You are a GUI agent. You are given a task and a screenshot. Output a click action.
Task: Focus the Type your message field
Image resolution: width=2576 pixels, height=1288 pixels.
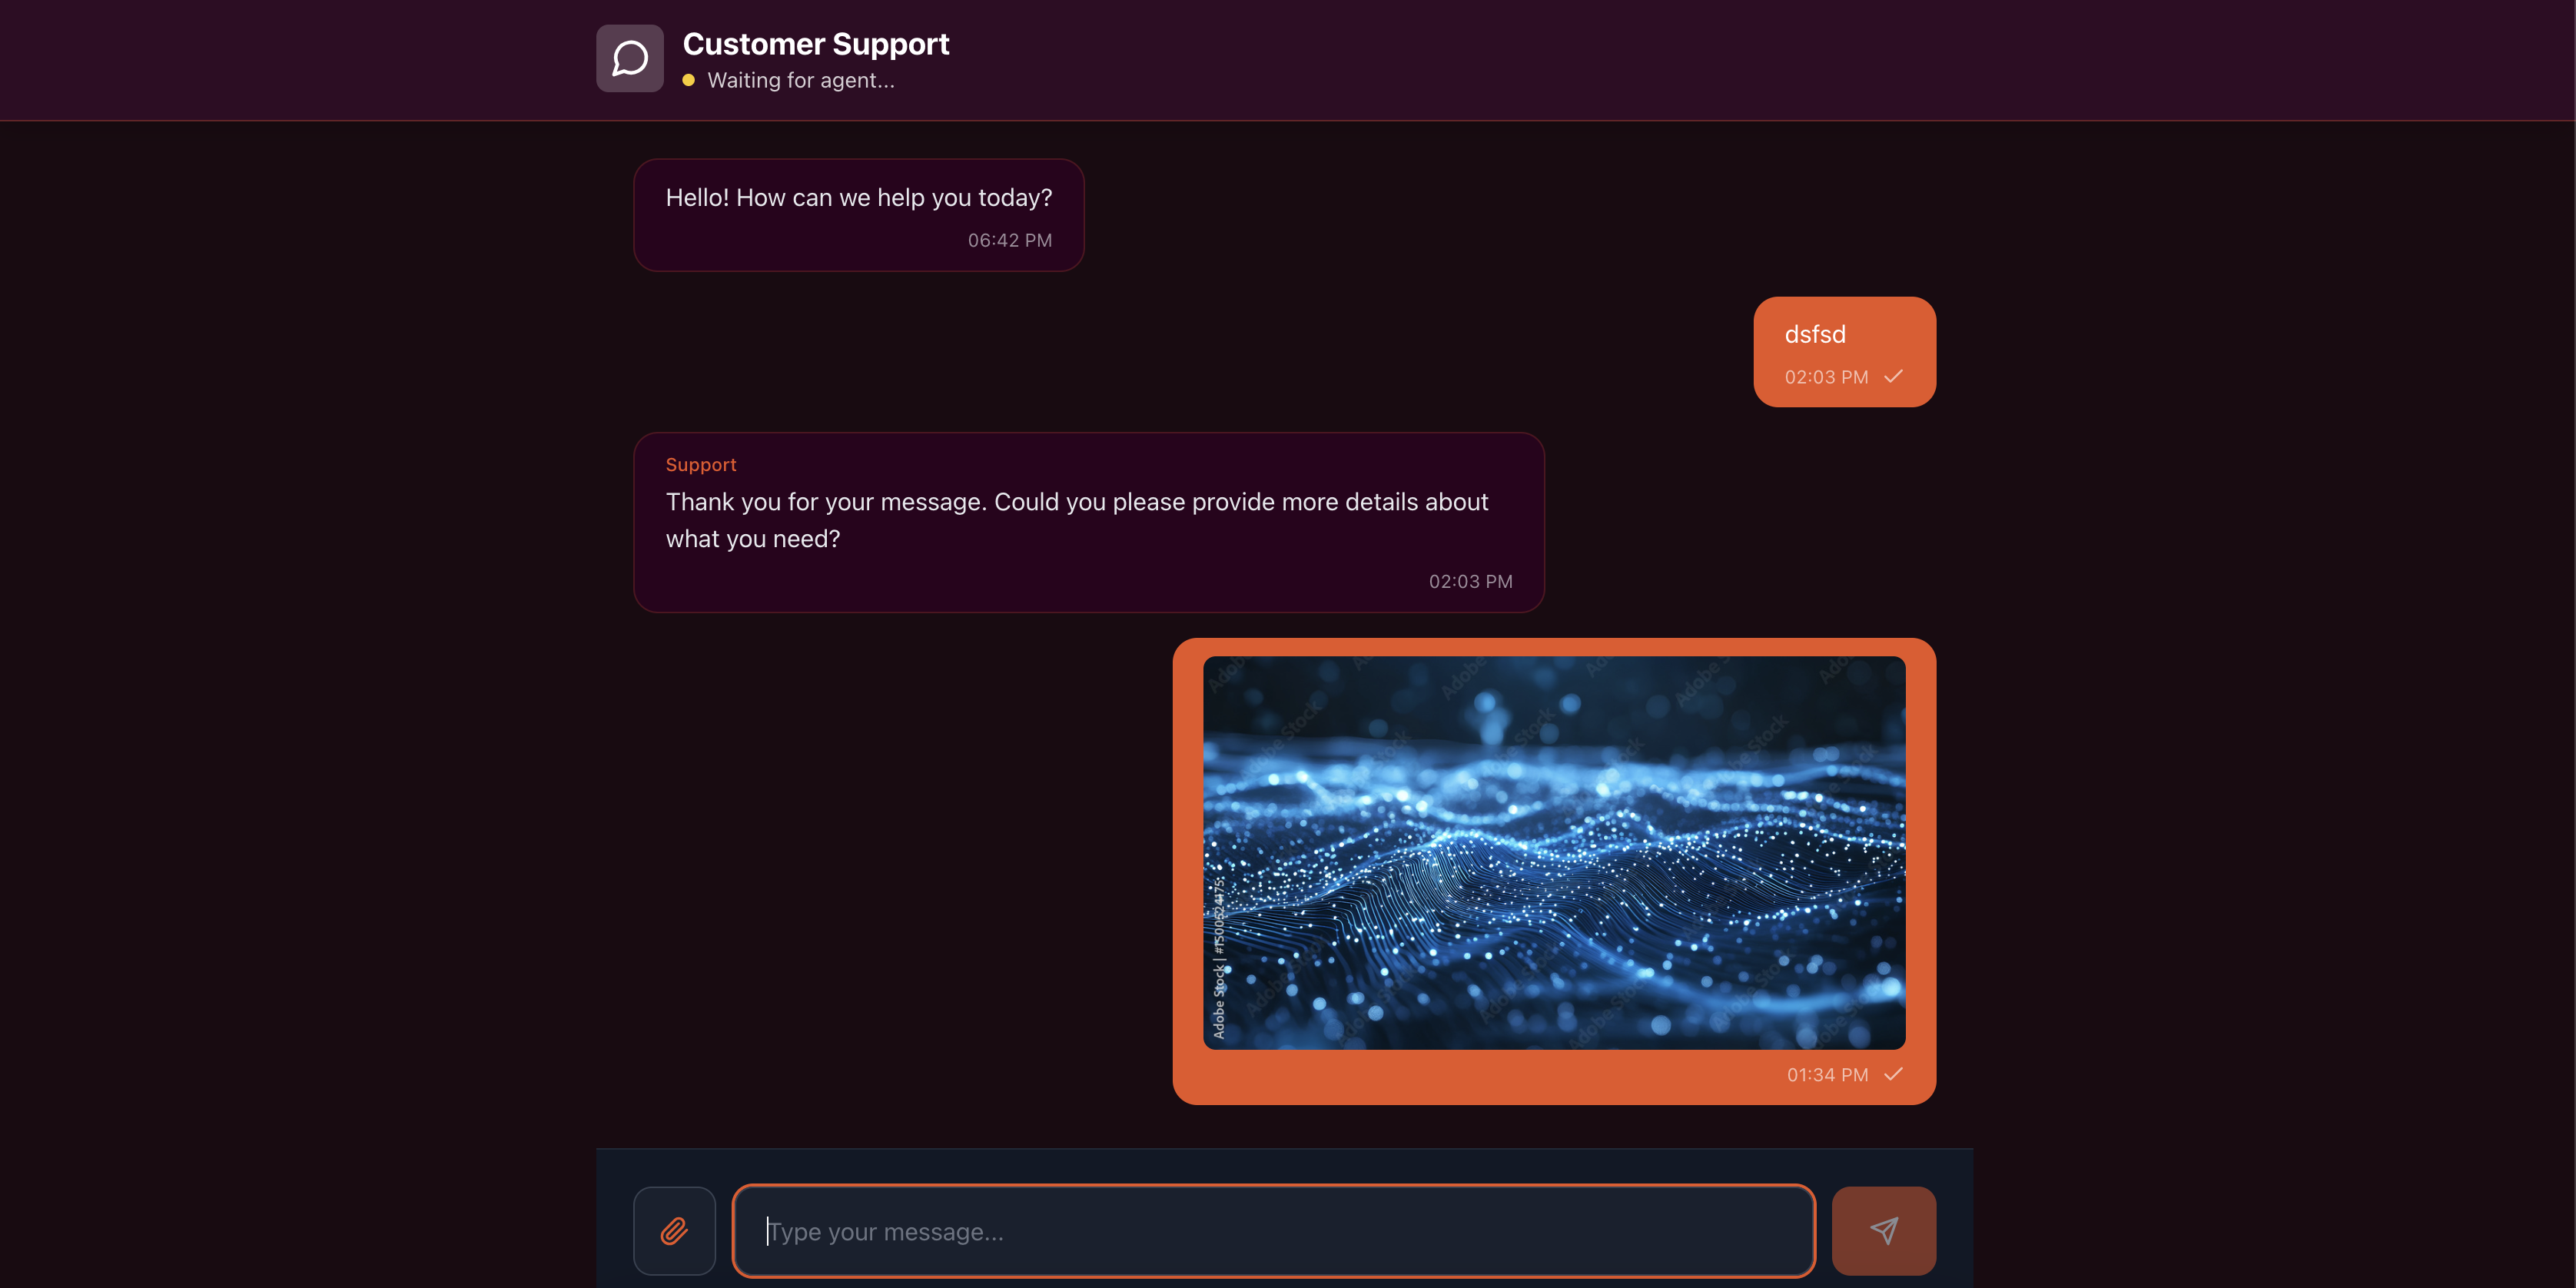[1273, 1231]
